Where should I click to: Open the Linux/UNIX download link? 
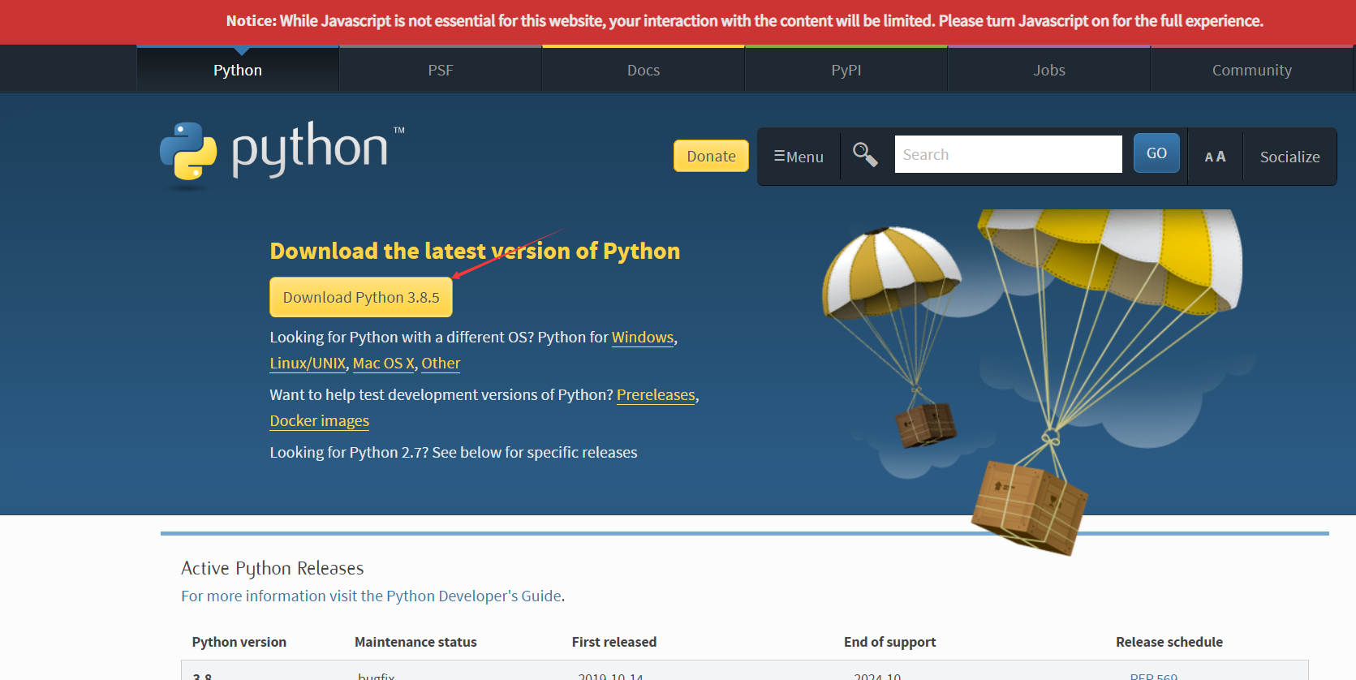tap(308, 363)
